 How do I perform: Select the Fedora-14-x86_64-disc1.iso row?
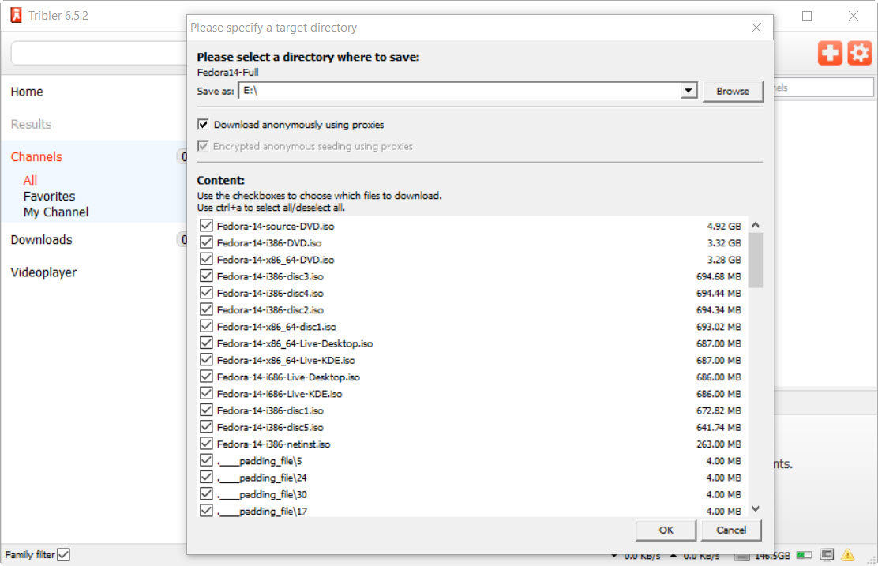473,326
